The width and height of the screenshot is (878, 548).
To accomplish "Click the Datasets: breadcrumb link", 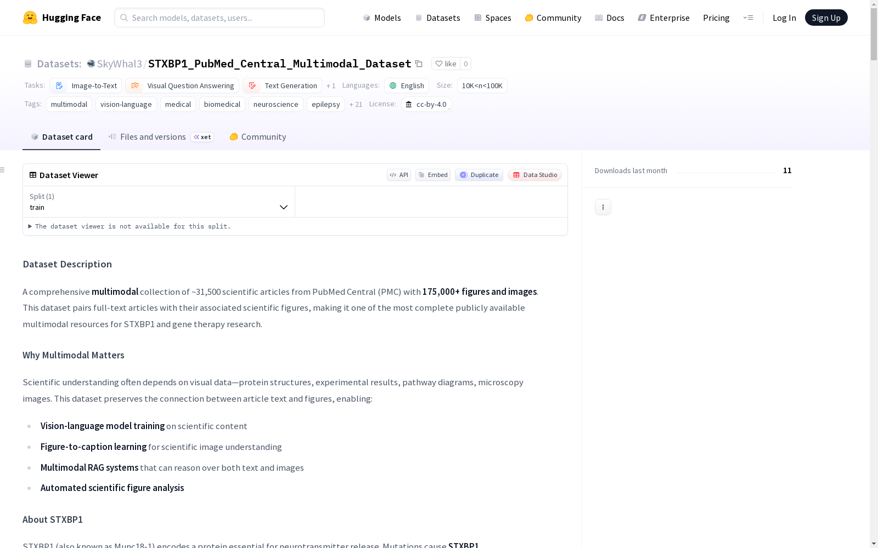I will point(59,64).
